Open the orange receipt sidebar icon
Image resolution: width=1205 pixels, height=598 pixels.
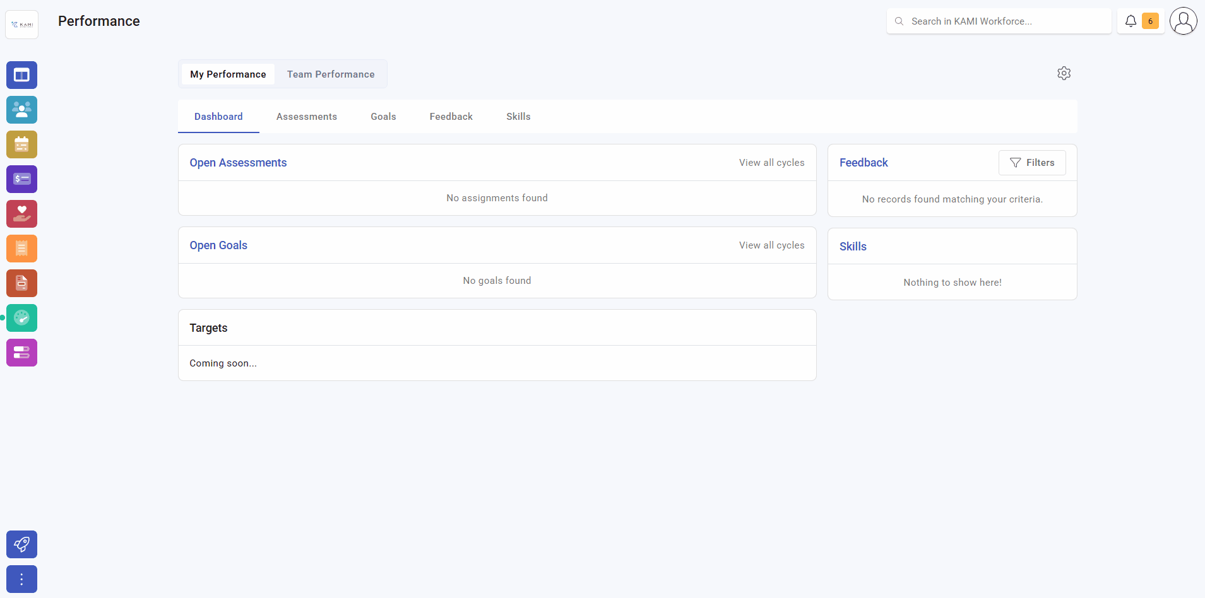21,249
